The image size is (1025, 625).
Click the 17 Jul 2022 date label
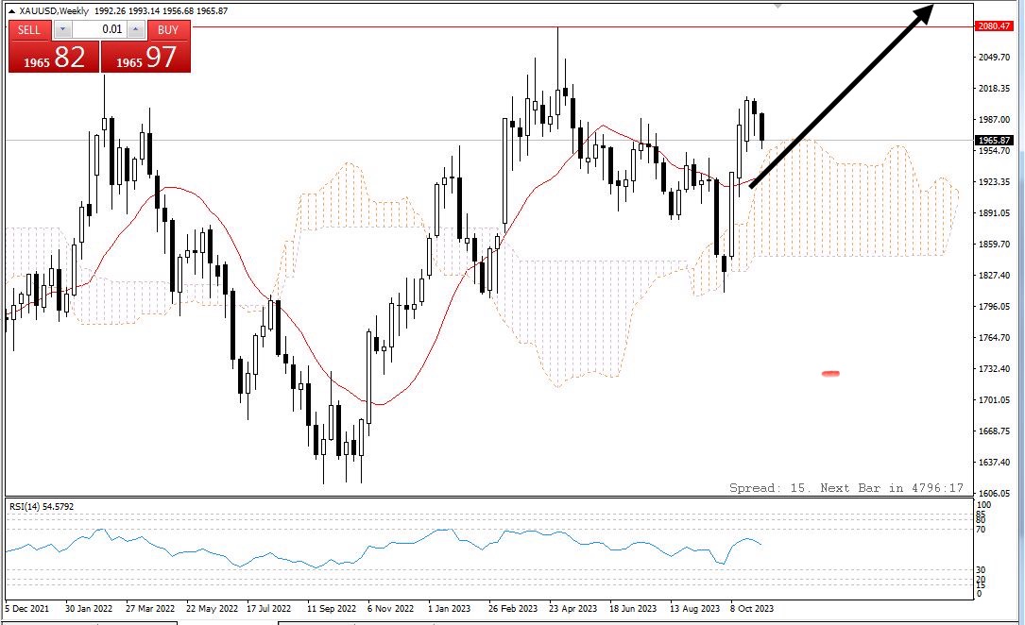point(268,609)
